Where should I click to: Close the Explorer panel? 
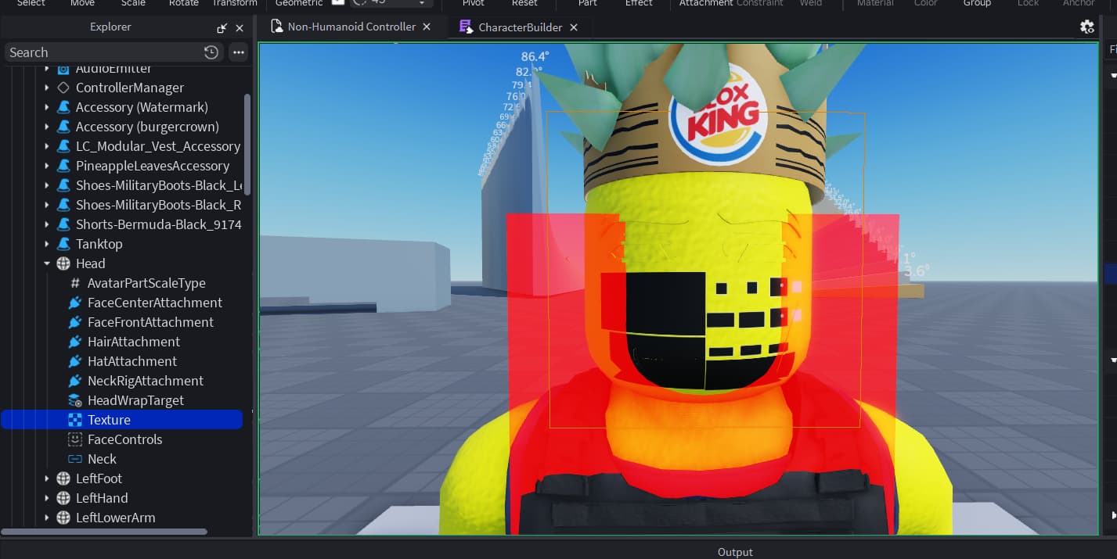click(x=240, y=27)
